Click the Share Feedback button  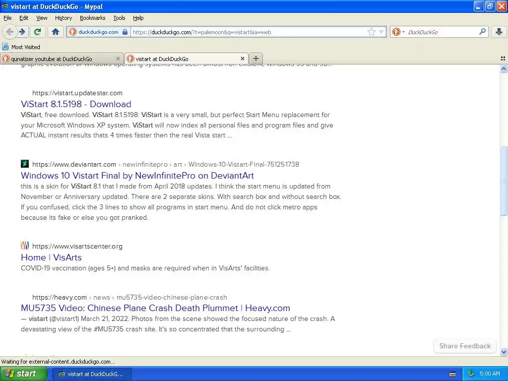click(465, 346)
